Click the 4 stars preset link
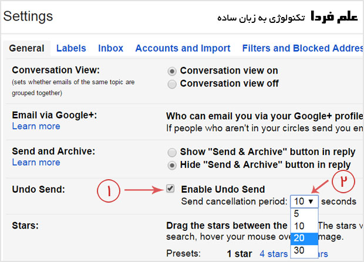 tap(274, 254)
